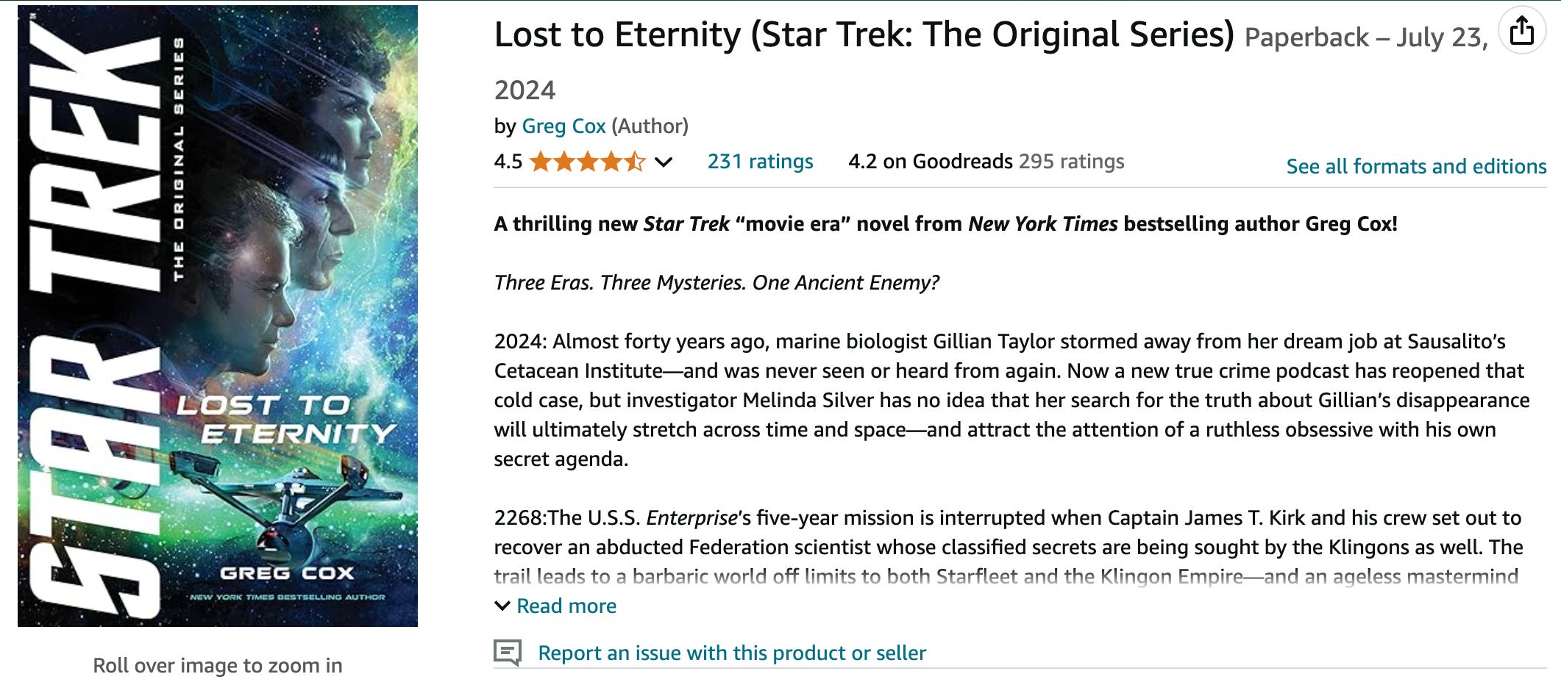Click the chevron arrow beside Read more
Screen dimensions: 1561x685
click(x=502, y=606)
